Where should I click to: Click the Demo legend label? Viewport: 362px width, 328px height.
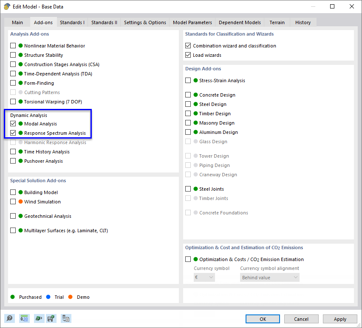tap(83, 297)
